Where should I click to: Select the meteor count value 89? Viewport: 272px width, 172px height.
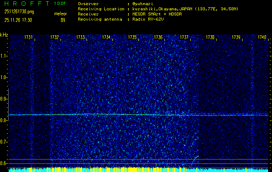[63, 20]
